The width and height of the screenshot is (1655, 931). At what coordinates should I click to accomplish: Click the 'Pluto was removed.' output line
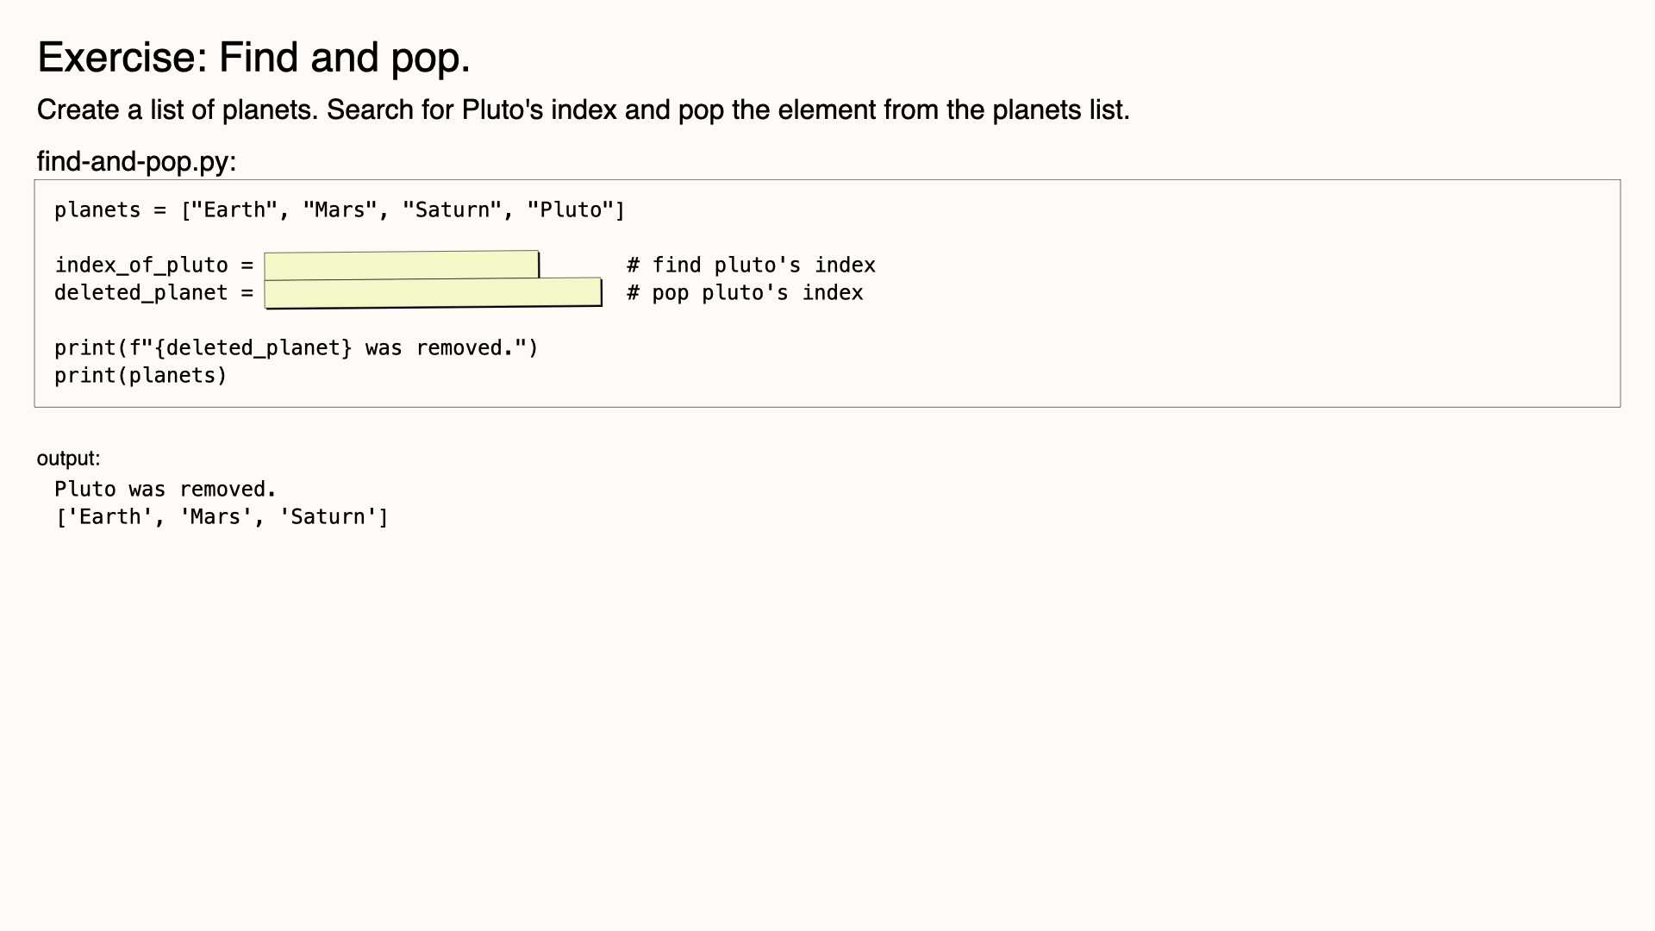click(x=165, y=490)
